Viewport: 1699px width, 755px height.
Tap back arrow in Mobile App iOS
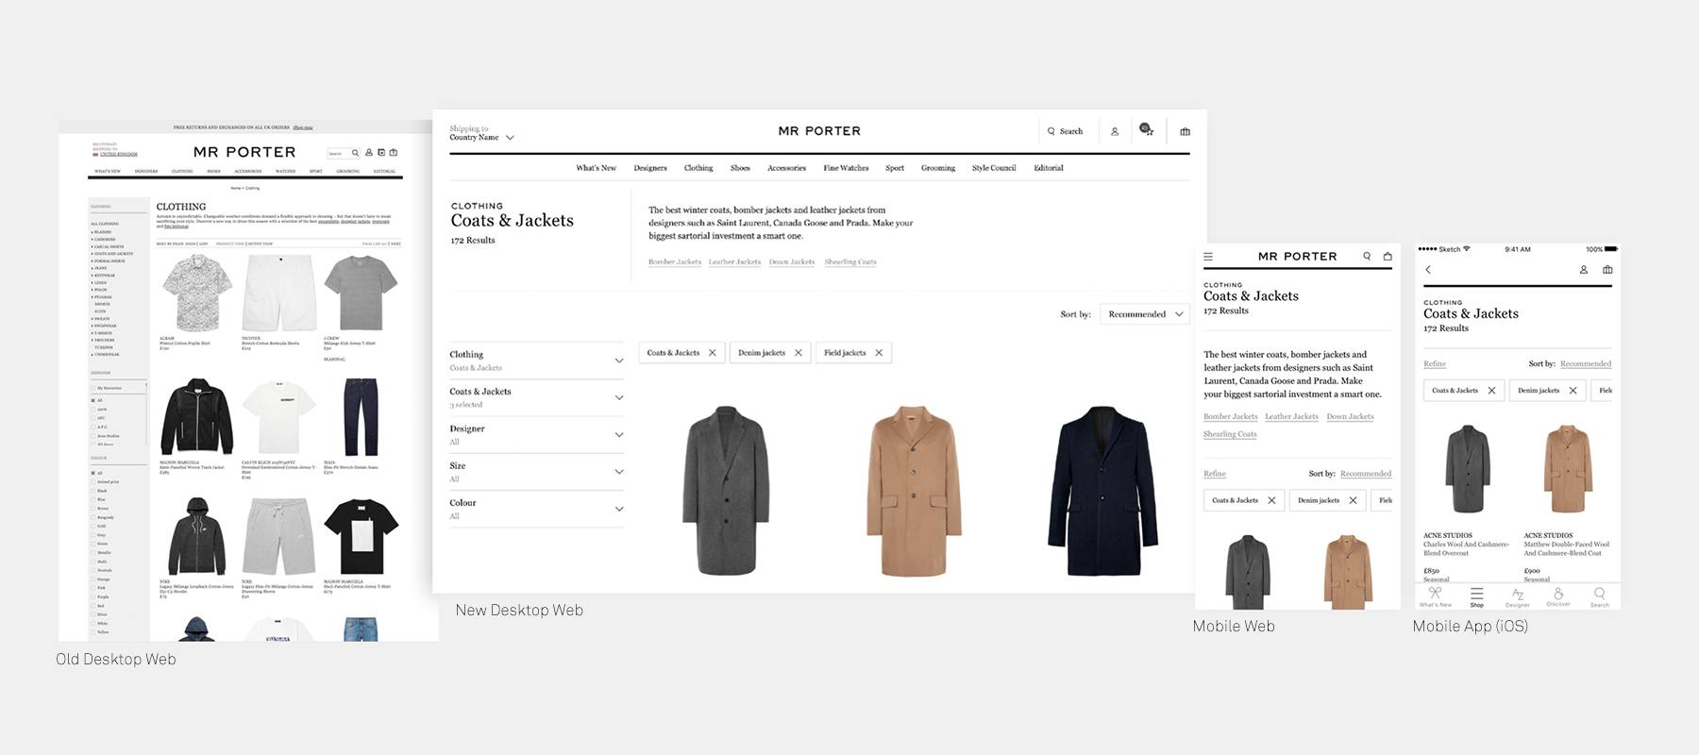pos(1428,270)
